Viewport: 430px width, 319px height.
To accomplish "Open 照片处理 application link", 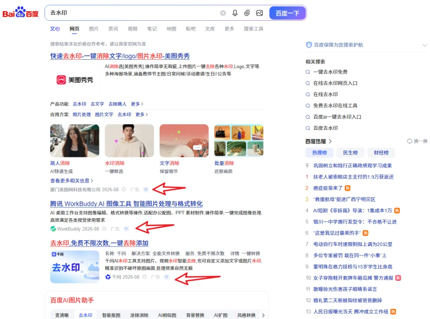I will click(x=82, y=114).
